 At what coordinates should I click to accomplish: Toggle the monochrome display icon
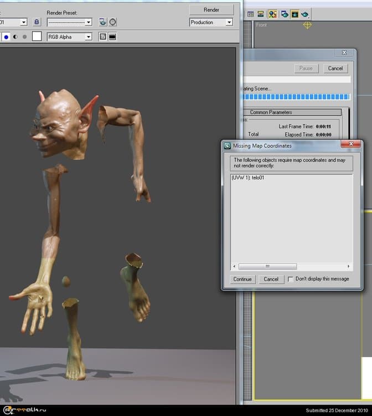tap(24, 37)
